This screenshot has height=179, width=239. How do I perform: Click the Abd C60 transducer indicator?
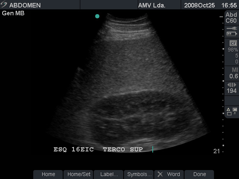[x=231, y=18]
